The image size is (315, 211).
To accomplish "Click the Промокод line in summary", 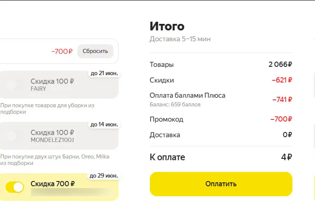I will [221, 119].
